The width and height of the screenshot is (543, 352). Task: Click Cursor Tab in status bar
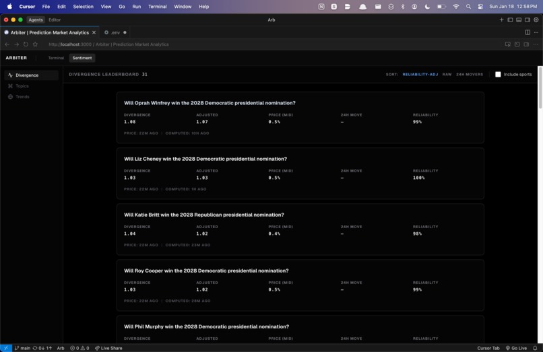[488, 348]
